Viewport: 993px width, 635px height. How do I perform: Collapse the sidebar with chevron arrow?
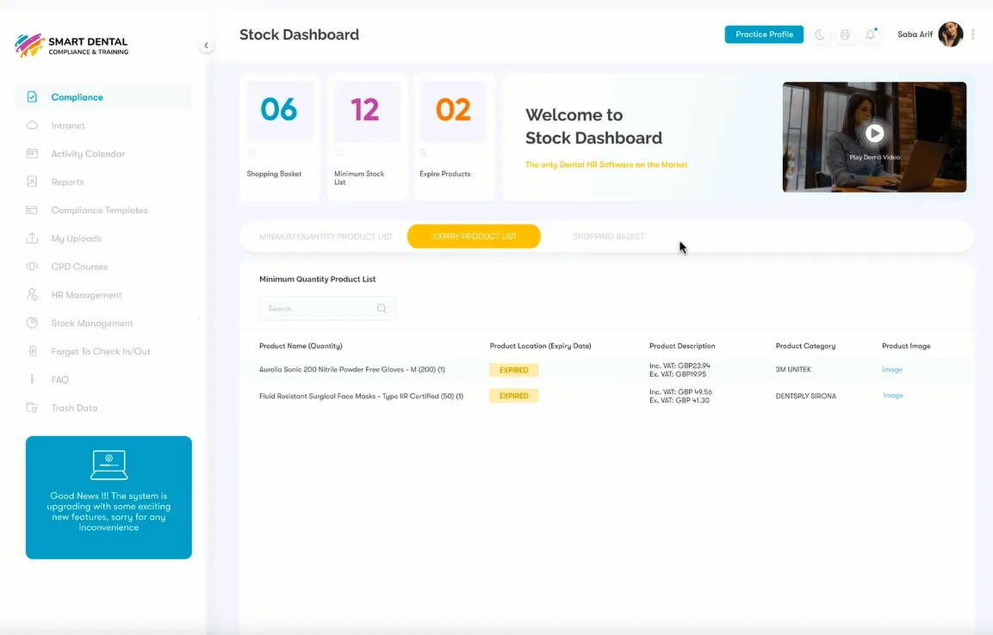tap(206, 46)
